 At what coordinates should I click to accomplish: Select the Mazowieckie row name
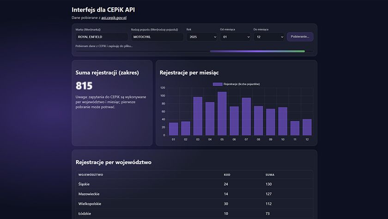[89, 194]
